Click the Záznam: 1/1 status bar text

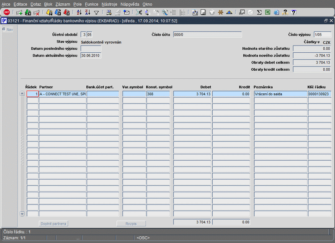click(14, 238)
